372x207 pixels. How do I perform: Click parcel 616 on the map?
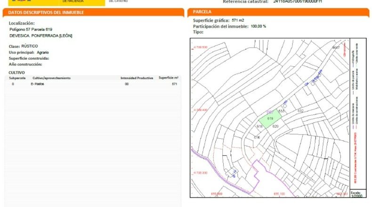257,137
